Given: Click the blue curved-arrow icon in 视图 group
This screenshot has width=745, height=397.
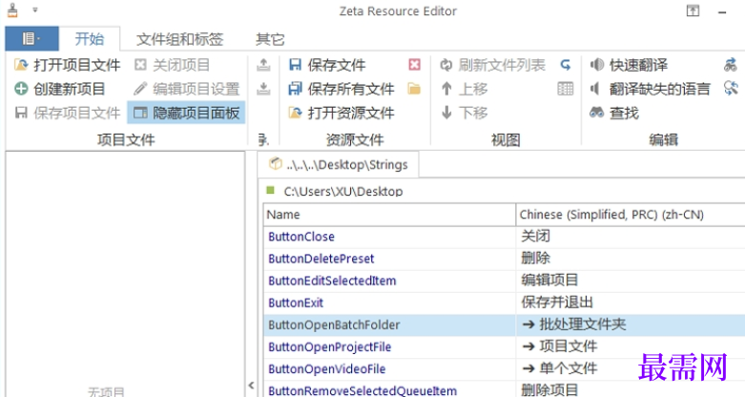Looking at the screenshot, I should pos(565,65).
